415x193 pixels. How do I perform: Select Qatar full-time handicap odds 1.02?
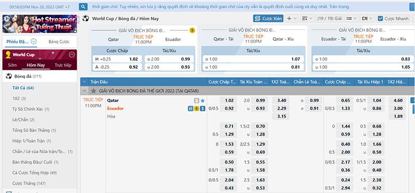[229, 100]
